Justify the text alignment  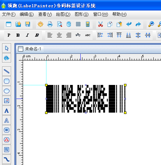[x=69, y=35]
